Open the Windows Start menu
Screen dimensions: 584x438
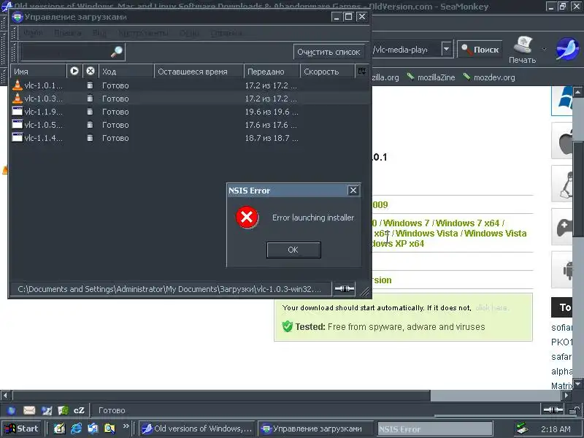click(21, 429)
